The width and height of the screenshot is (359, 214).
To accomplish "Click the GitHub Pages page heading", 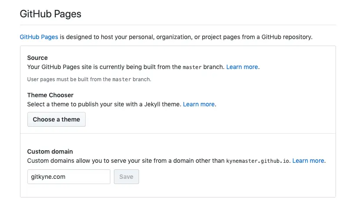I will [50, 14].
